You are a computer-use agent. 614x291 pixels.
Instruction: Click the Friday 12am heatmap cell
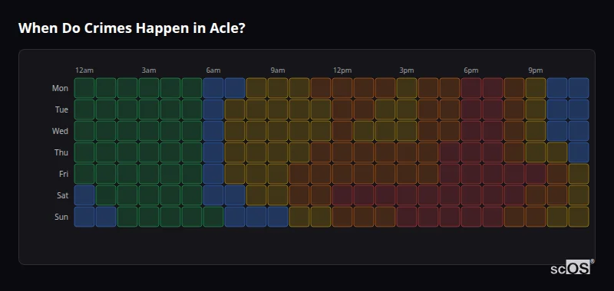point(84,174)
